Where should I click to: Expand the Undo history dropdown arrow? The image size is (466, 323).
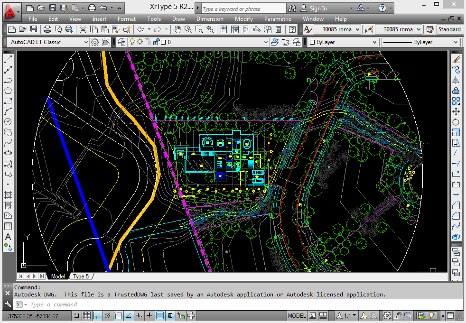point(149,29)
